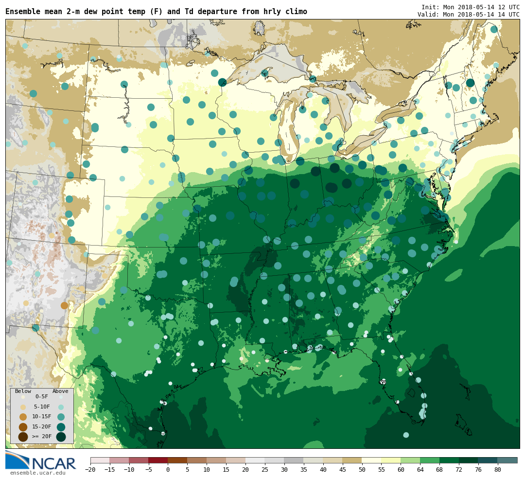This screenshot has width=525, height=479.
Task: Click the colorbar segment right of 80
Action: pos(507,460)
